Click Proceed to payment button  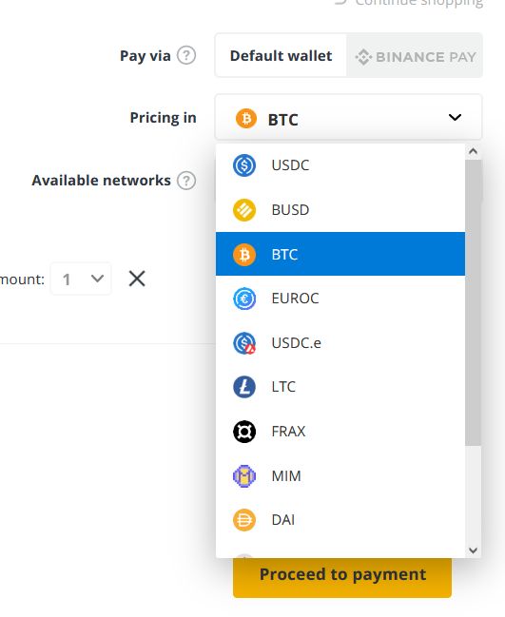tap(342, 575)
